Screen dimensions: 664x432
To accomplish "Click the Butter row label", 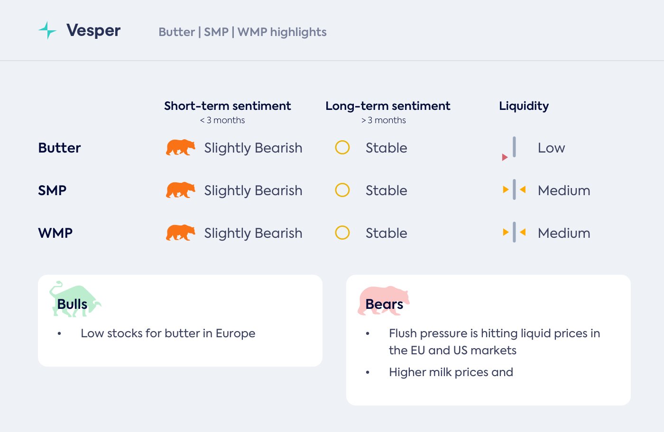I will (59, 148).
